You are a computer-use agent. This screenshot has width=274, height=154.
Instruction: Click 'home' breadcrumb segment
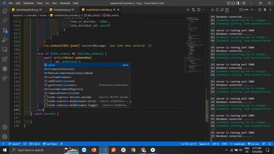click(x=43, y=15)
